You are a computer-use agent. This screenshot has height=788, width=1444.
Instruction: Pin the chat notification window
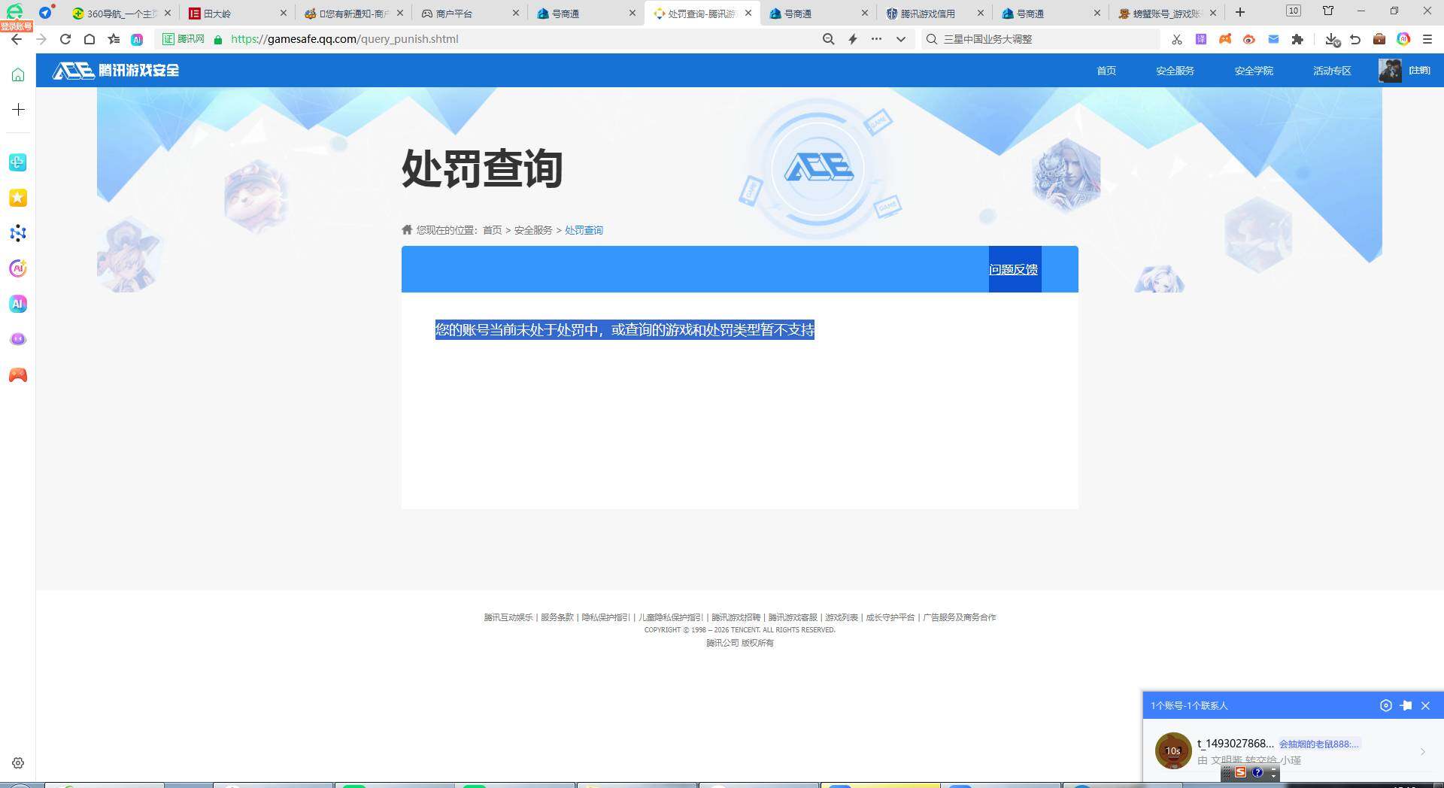[1406, 705]
